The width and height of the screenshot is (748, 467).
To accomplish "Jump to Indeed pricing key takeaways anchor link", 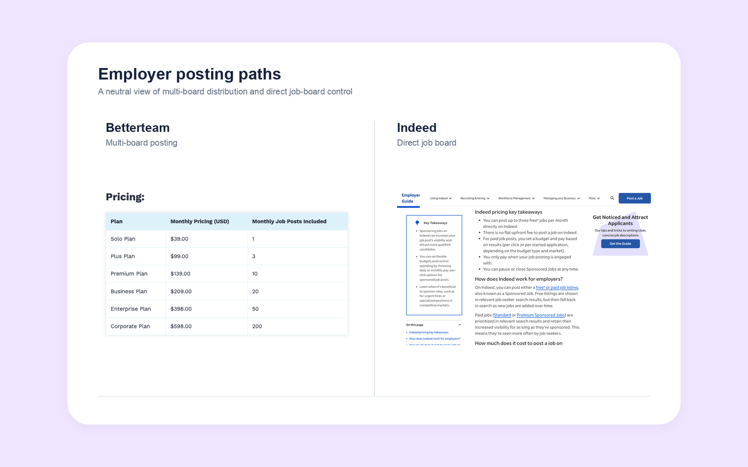I will tap(429, 332).
